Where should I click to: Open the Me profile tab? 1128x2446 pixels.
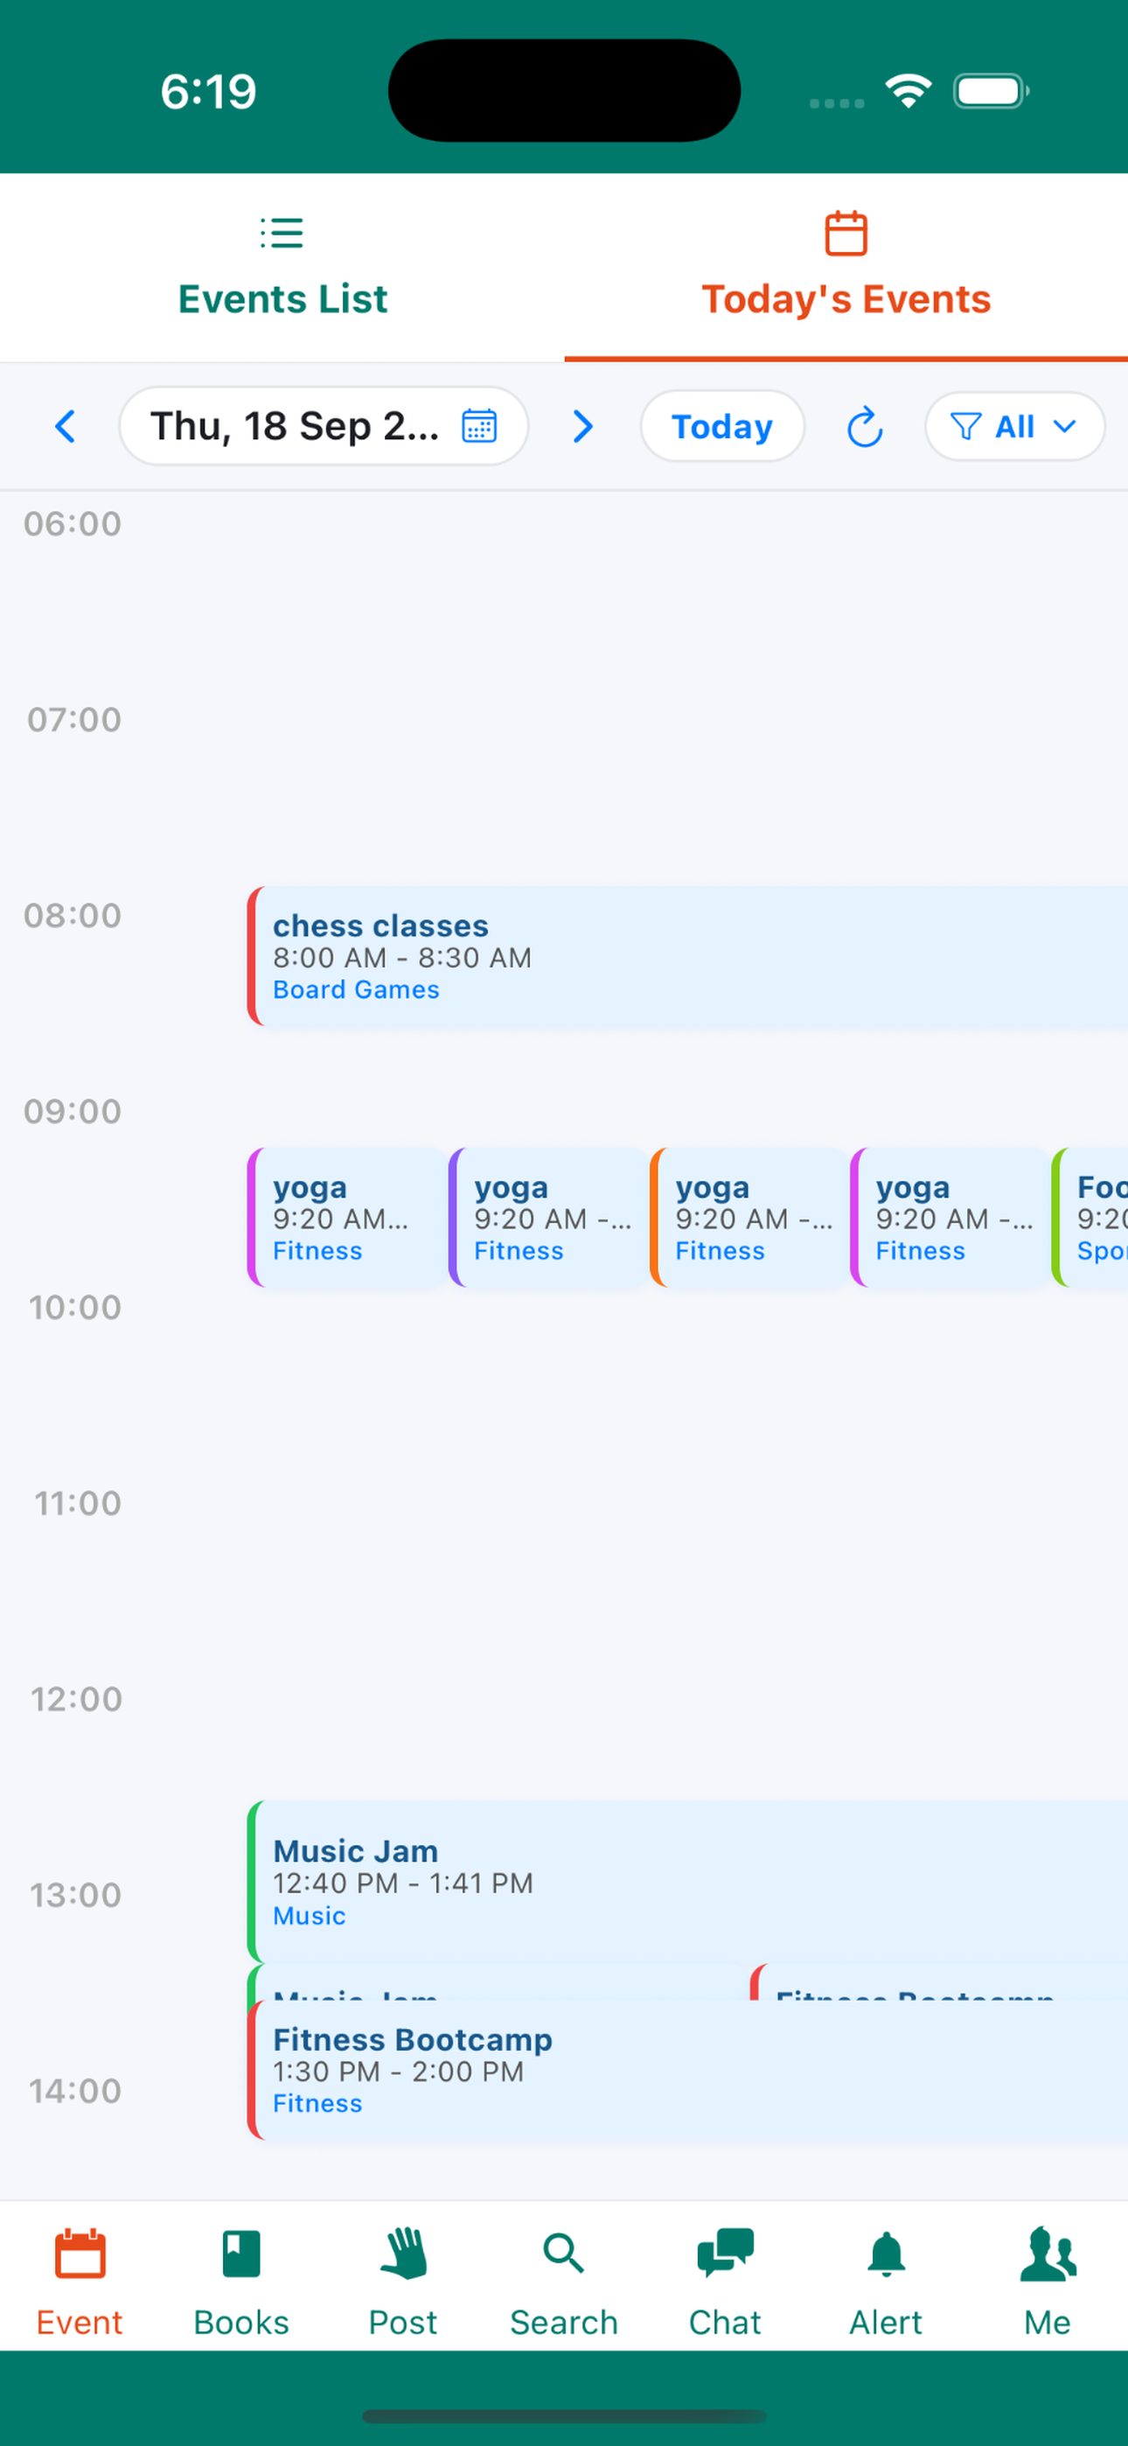tap(1048, 2281)
